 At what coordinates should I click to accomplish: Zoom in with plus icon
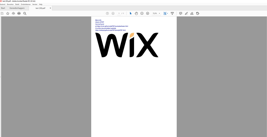[x=148, y=13]
